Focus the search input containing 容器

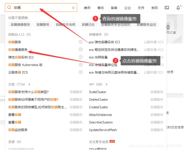coord(41,8)
